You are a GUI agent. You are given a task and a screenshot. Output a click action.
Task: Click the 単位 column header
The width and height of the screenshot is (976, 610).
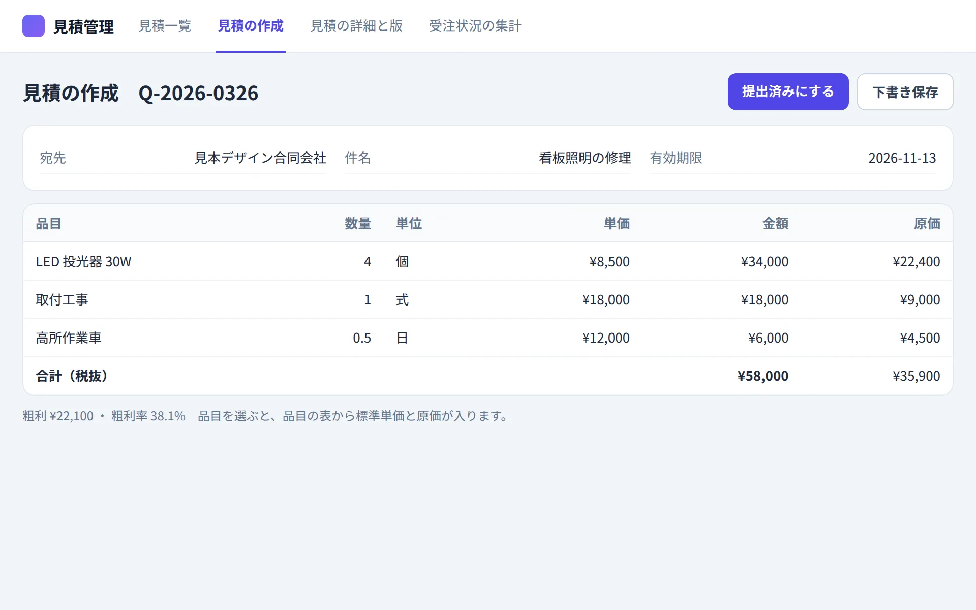[409, 224]
